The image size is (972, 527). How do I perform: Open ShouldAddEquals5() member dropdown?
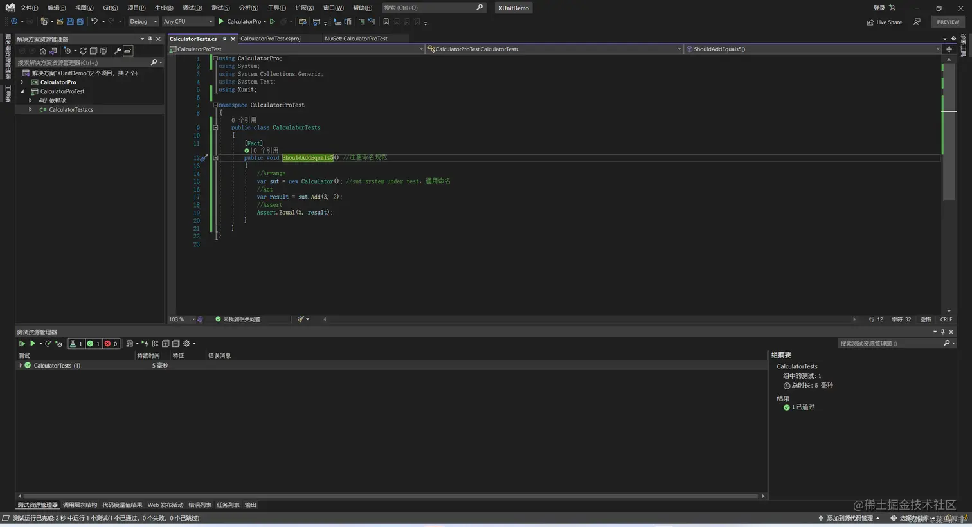(x=813, y=49)
